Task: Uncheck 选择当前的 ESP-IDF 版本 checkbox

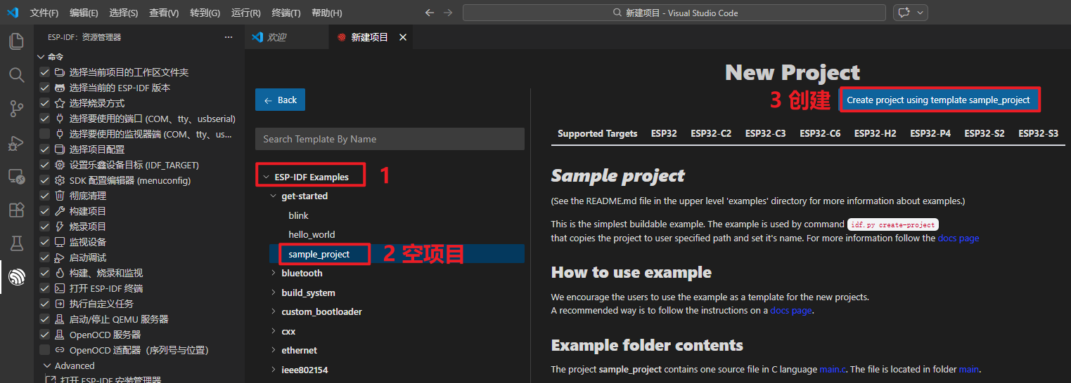Action: pos(45,88)
